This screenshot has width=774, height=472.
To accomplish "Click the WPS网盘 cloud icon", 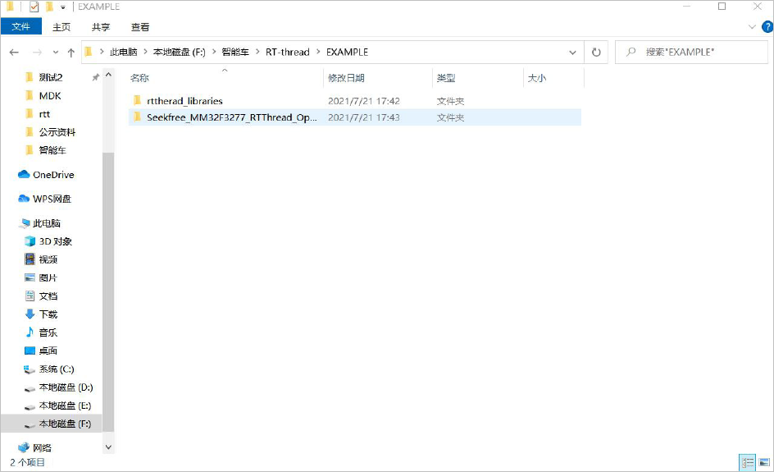I will point(24,198).
